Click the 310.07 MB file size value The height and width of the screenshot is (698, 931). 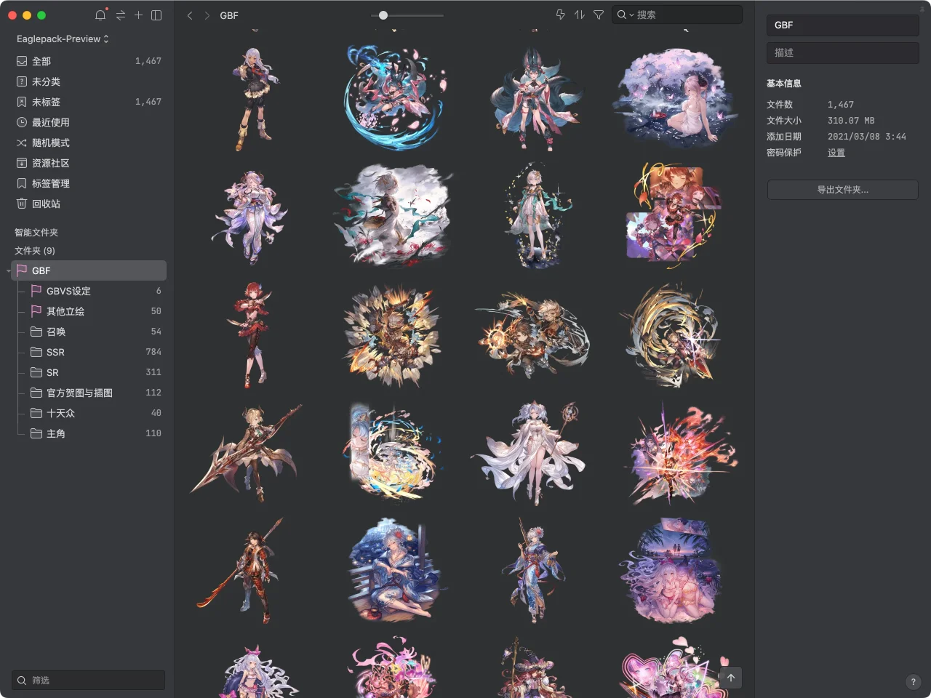pos(851,121)
